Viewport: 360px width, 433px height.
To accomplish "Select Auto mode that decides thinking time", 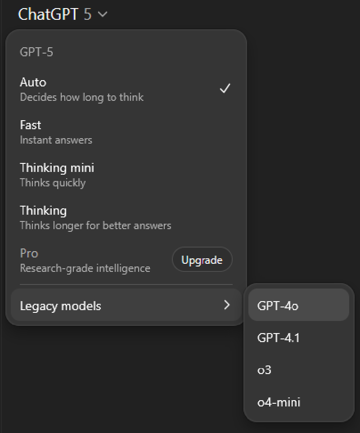I will click(x=126, y=90).
